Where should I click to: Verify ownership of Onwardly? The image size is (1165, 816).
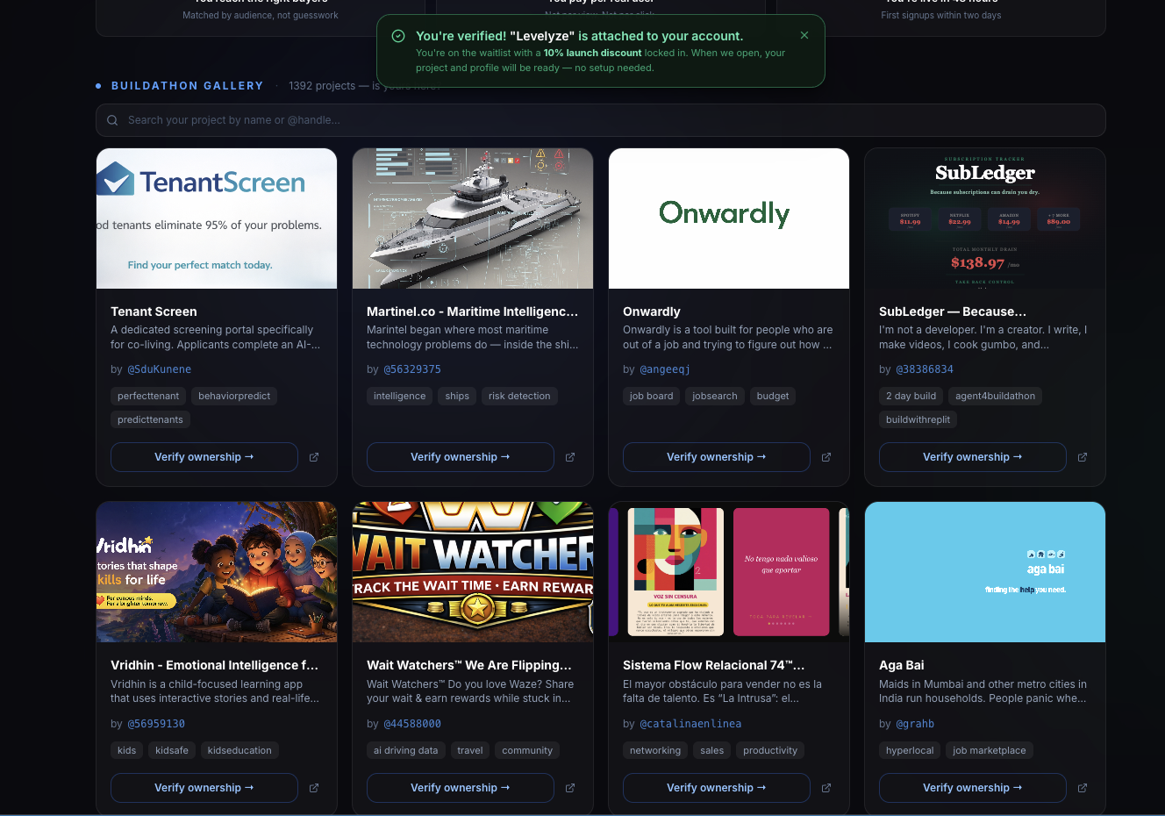717,457
